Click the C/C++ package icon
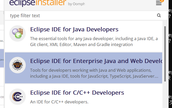The image size is (172, 108). 18,97
